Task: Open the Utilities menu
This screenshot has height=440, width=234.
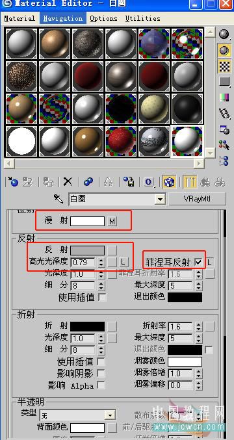Action: [x=142, y=18]
